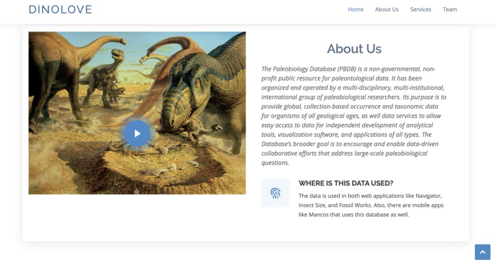Click the fingerprint icon beside data usage
The image size is (496, 265).
click(x=275, y=193)
